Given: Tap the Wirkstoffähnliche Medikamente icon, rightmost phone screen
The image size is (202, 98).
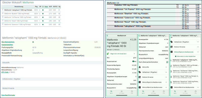Looking at the screenshot, I should click(171, 87).
